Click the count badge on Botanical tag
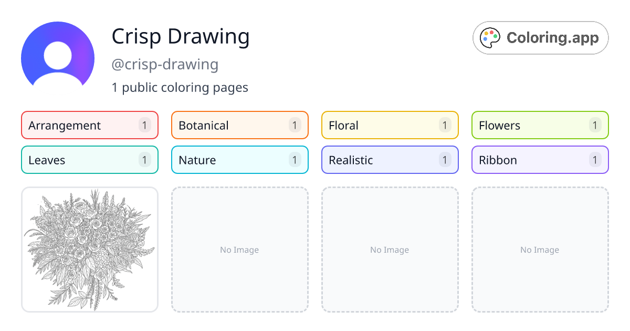This screenshot has height=331, width=630. pyautogui.click(x=295, y=125)
